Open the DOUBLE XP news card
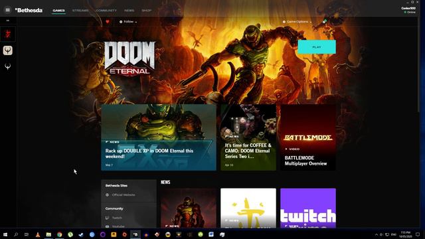Image resolution: width=425 pixels, height=239 pixels. (x=159, y=137)
